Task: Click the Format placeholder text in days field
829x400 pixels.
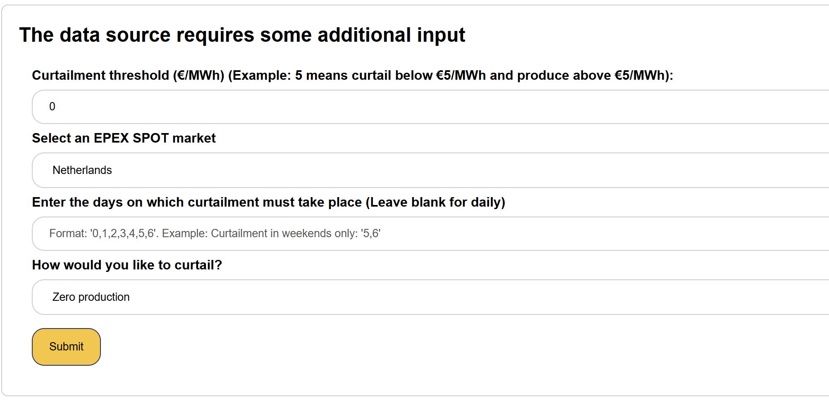Action: tap(215, 233)
